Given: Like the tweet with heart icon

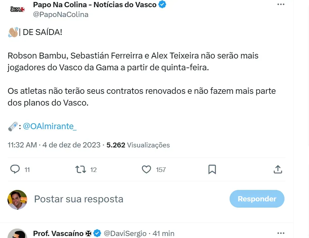Looking at the screenshot, I should 146,169.
